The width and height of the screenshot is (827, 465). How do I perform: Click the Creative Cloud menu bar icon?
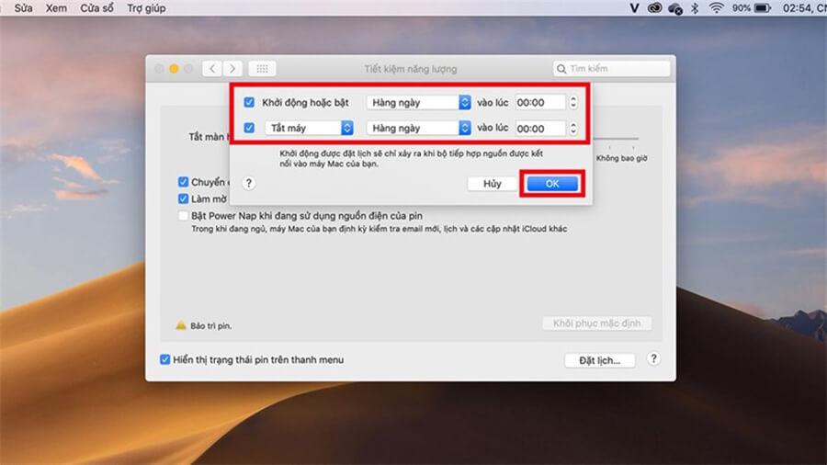click(654, 7)
